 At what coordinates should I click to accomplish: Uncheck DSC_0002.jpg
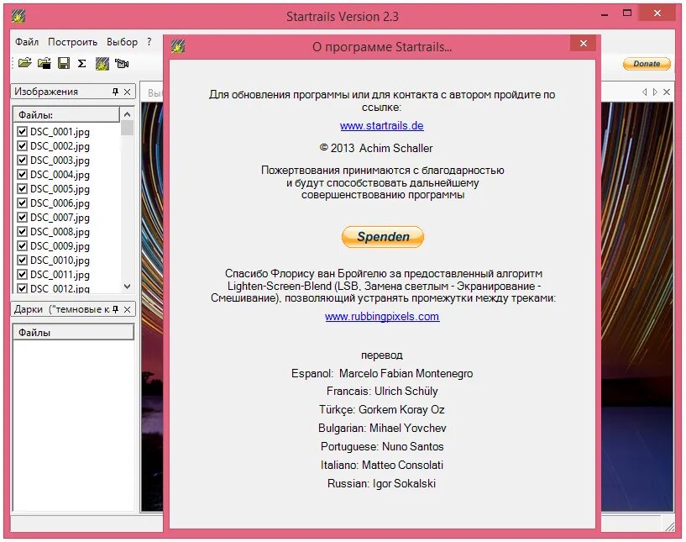tap(23, 145)
